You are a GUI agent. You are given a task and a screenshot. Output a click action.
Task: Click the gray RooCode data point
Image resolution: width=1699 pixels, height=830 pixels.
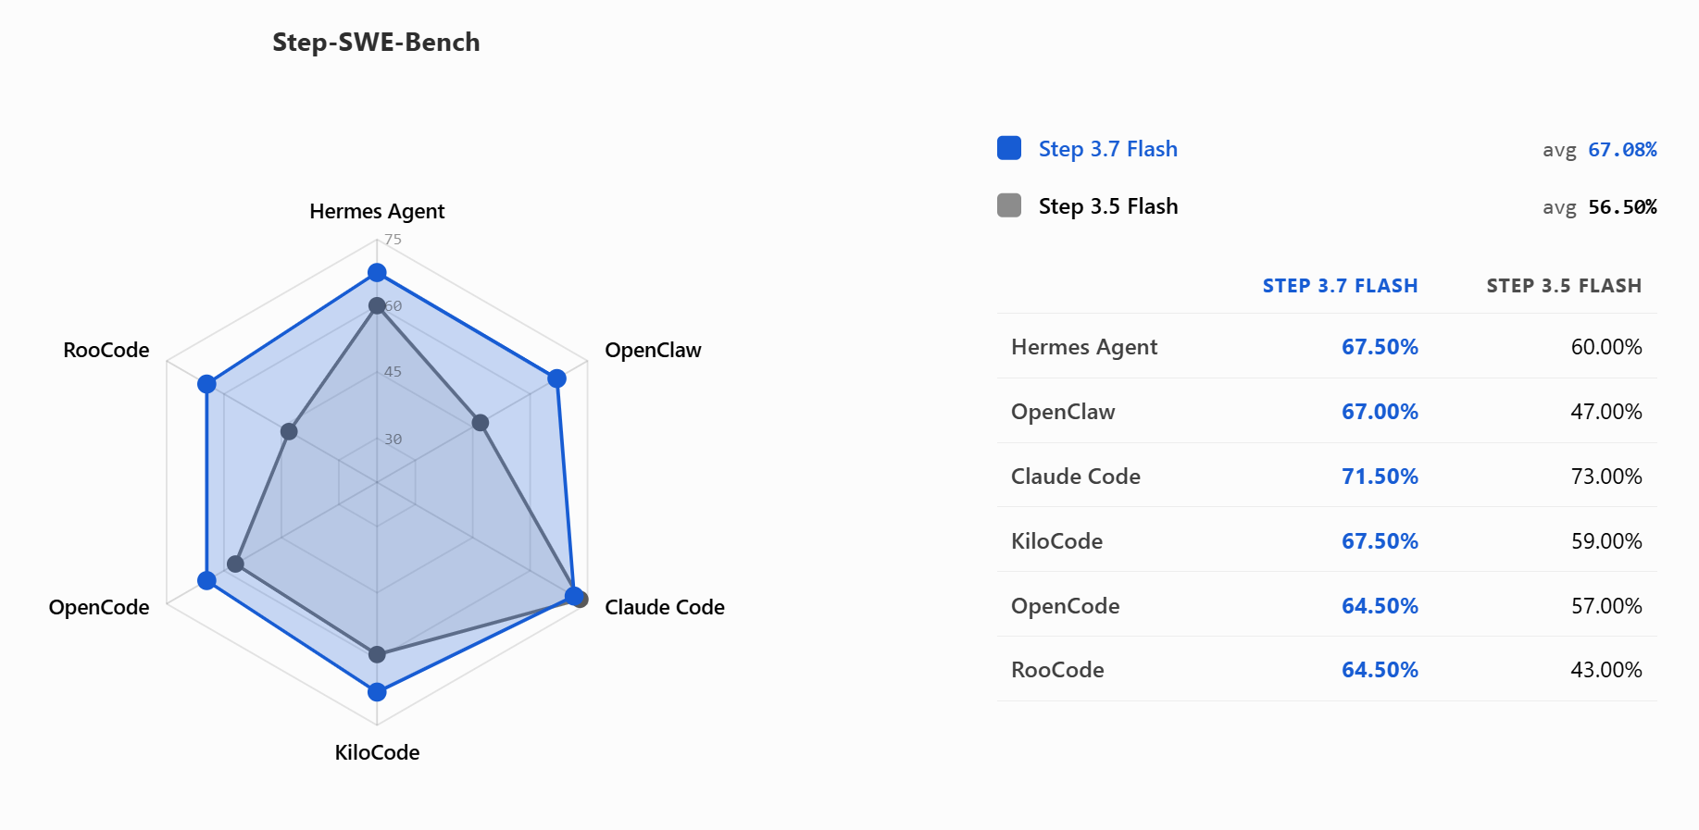click(289, 431)
